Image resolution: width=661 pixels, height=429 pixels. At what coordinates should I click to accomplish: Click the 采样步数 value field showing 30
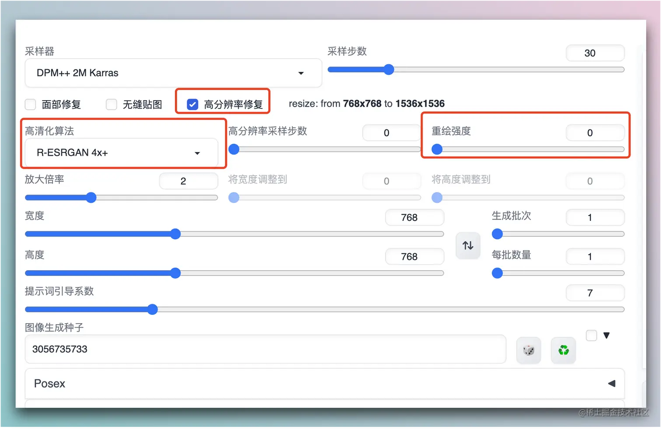click(595, 53)
